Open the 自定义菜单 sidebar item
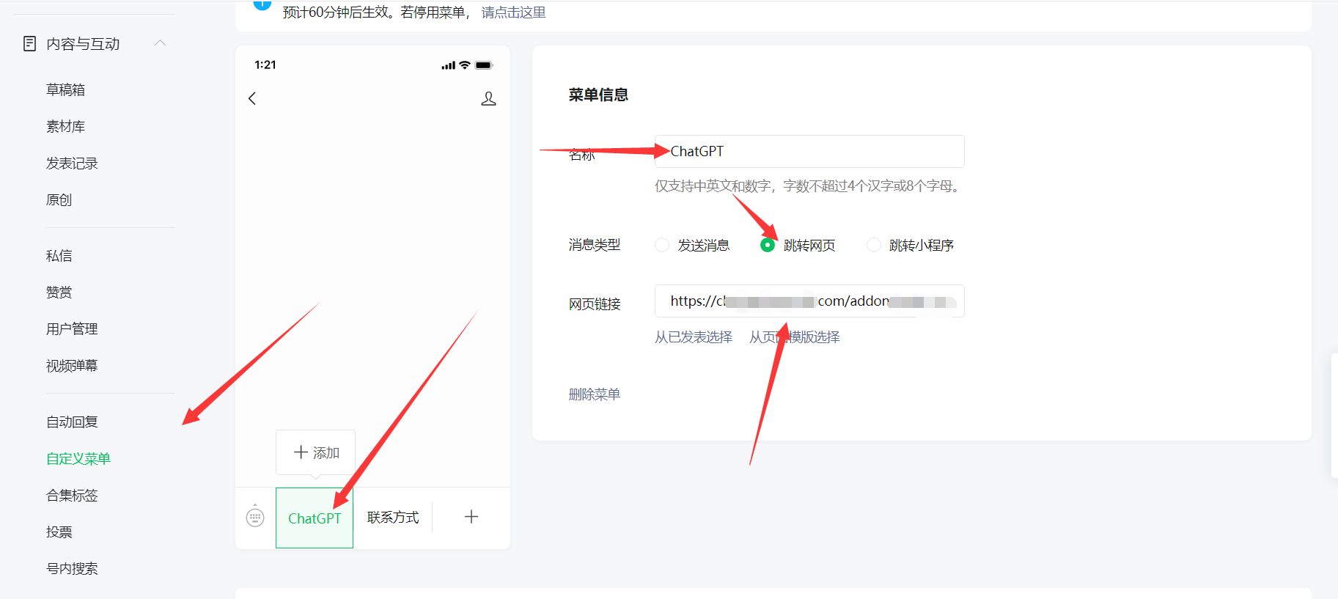 coord(78,459)
